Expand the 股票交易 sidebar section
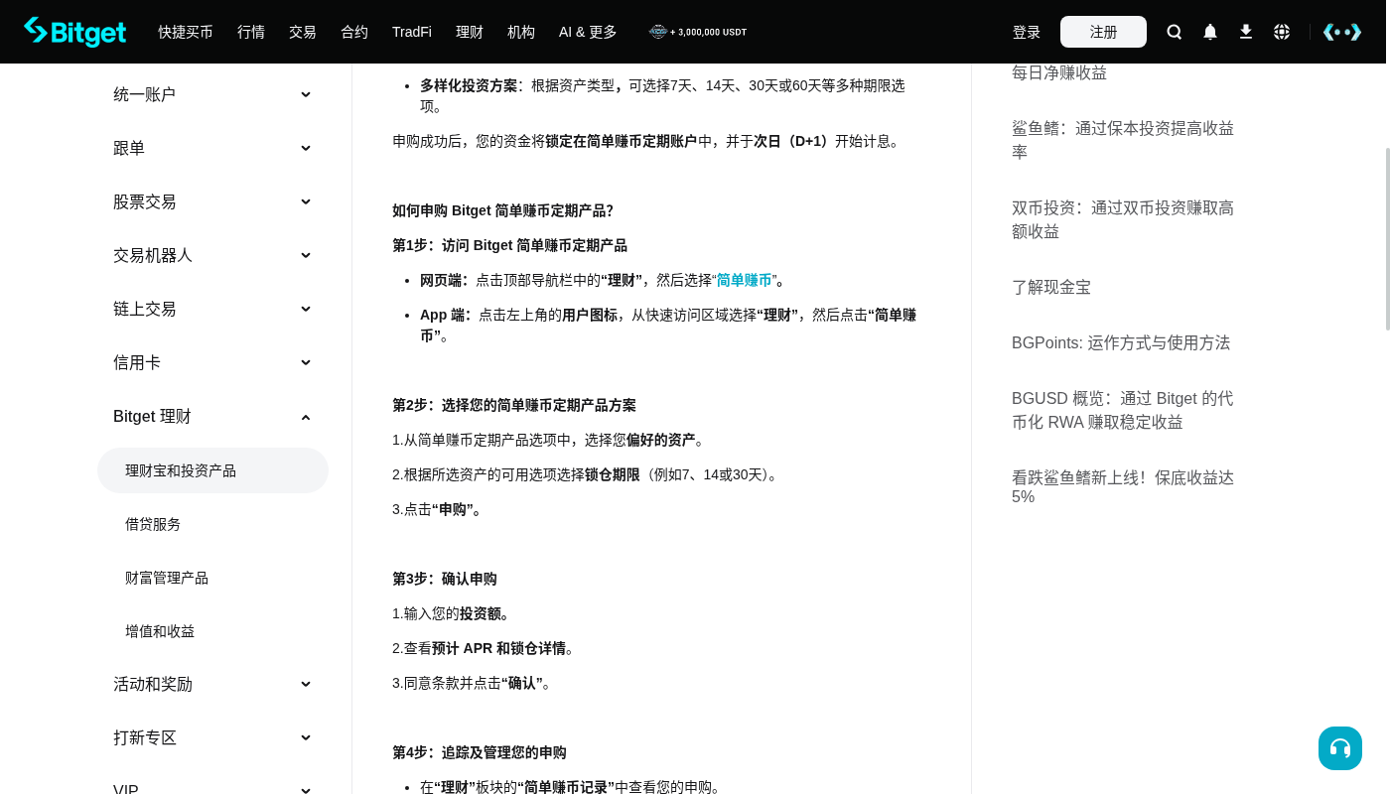 pyautogui.click(x=212, y=201)
